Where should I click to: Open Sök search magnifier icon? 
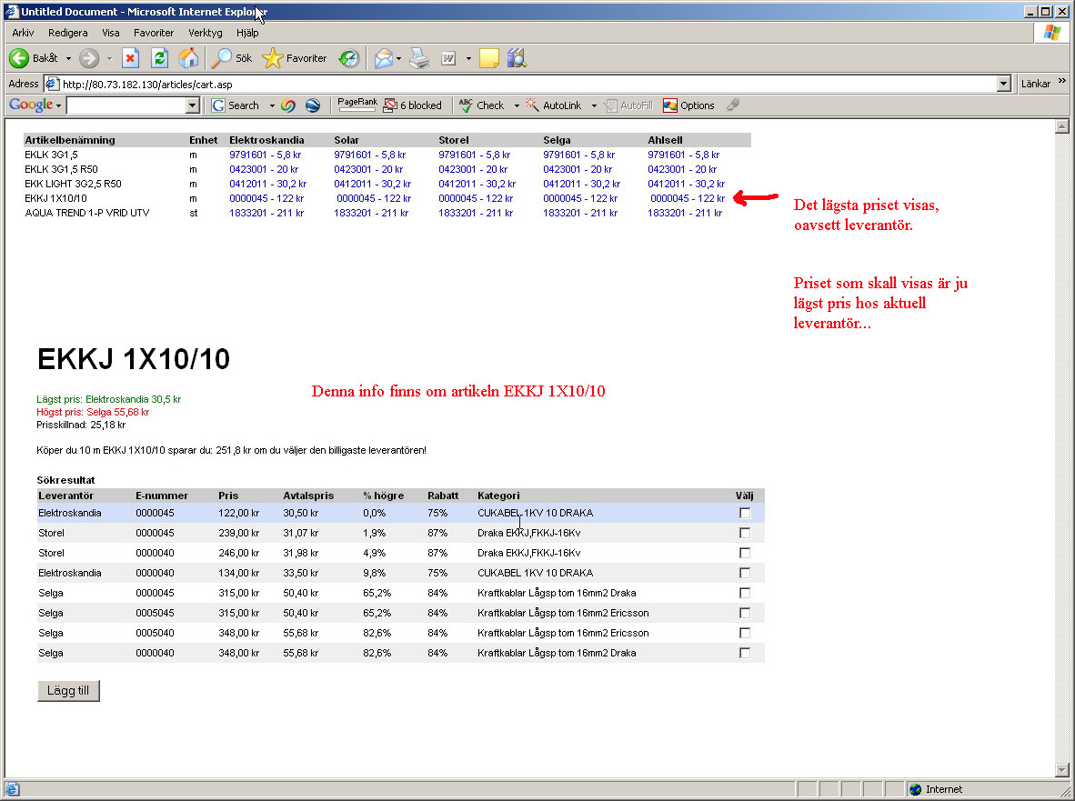[x=221, y=58]
